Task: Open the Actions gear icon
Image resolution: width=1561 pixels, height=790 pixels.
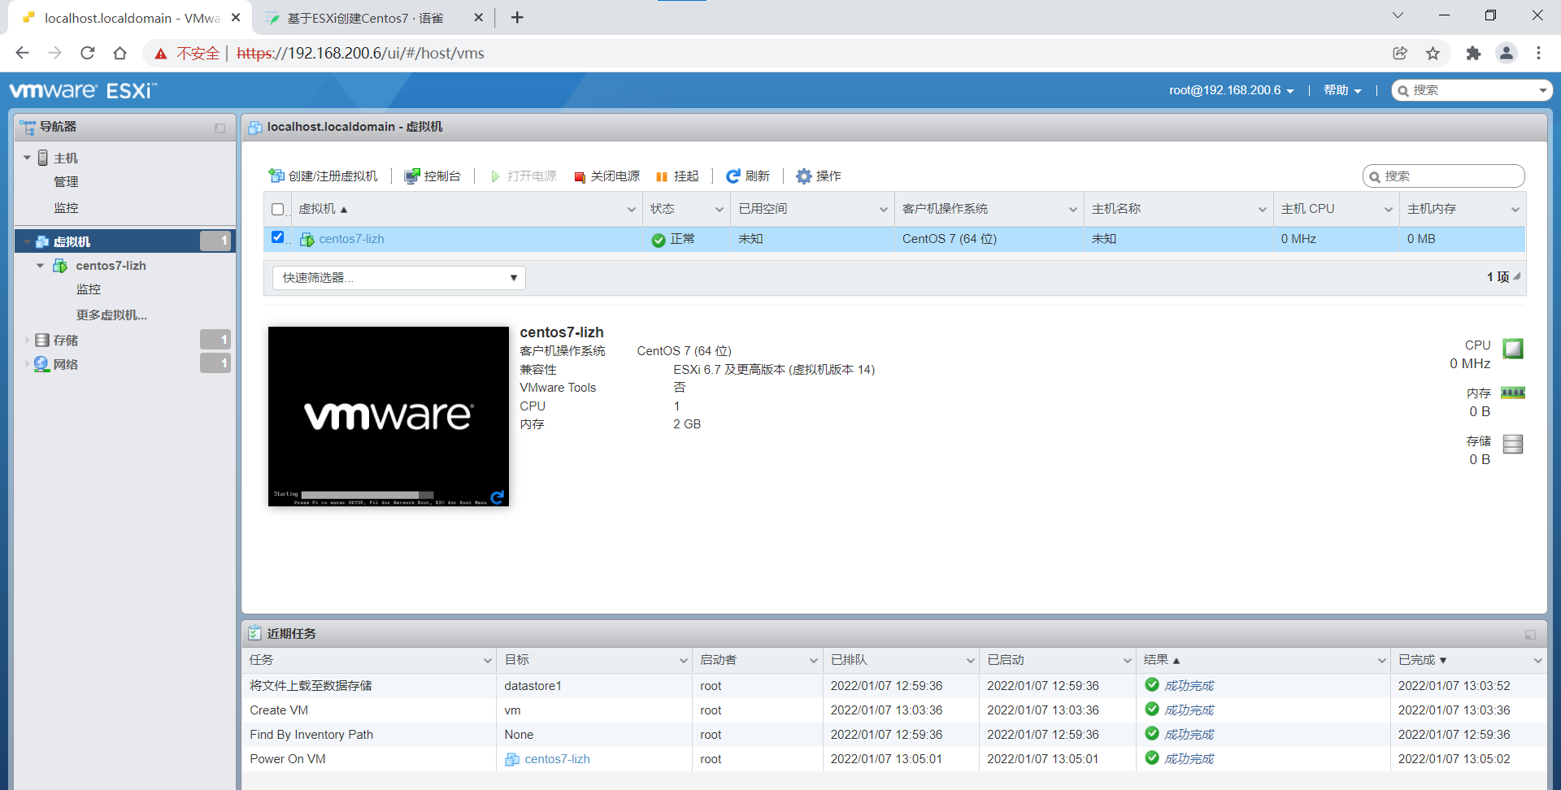Action: tap(803, 176)
